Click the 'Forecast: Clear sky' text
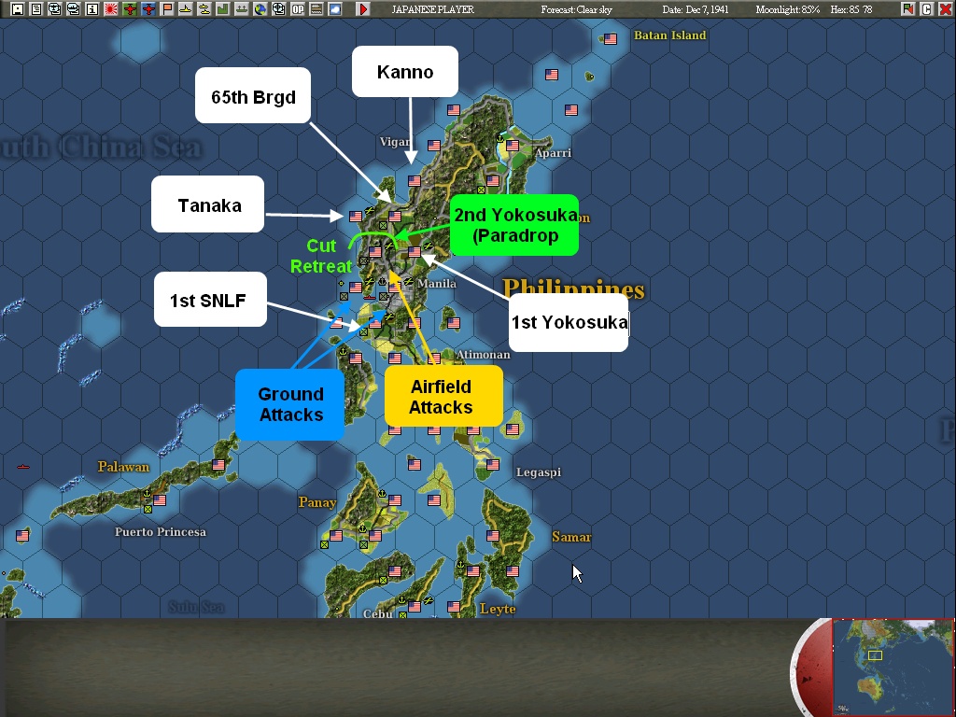956x717 pixels. click(577, 9)
